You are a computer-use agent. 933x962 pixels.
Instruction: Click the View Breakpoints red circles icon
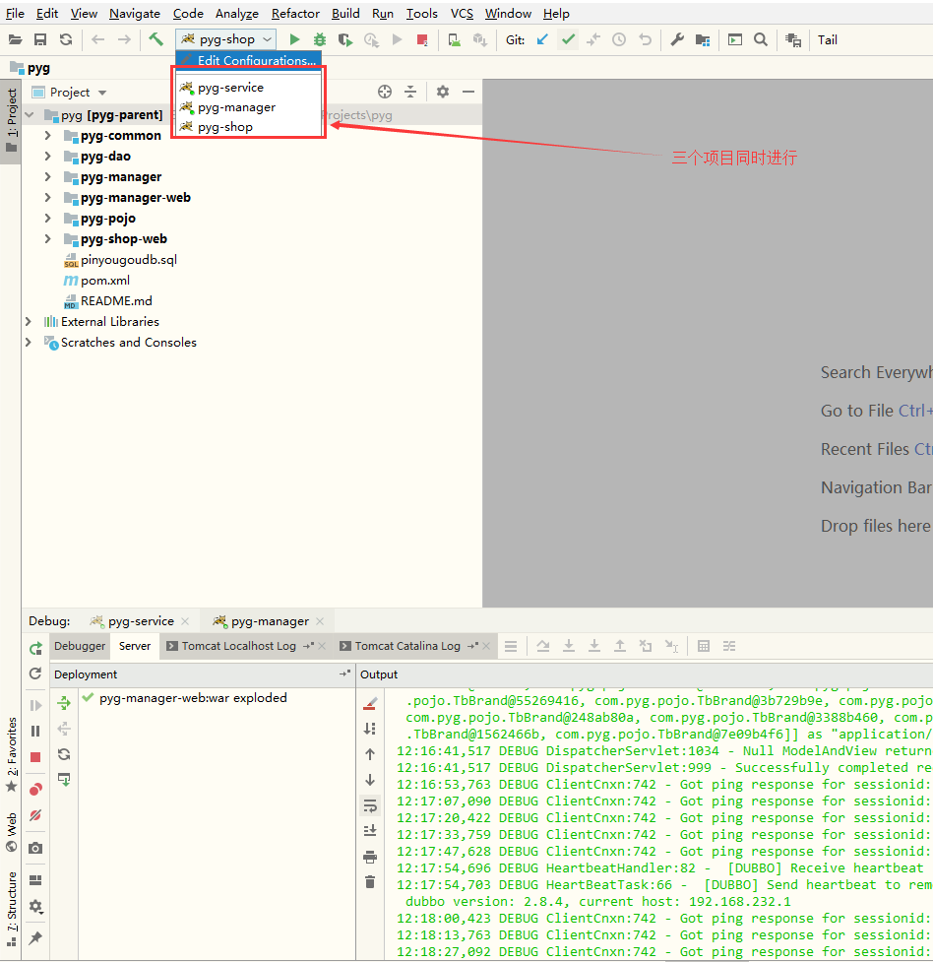tap(35, 790)
